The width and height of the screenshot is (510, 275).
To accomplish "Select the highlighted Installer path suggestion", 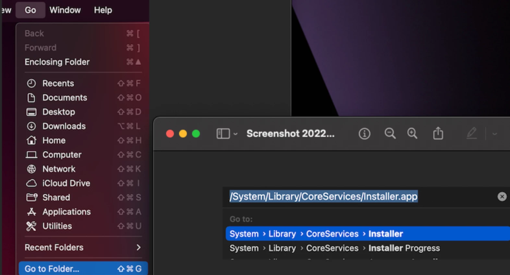I will (x=368, y=233).
